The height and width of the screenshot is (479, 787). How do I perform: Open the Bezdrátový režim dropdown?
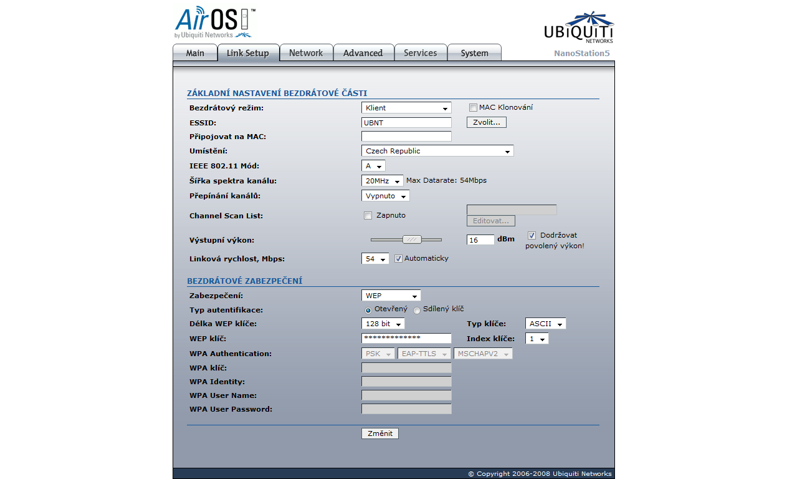coord(406,108)
